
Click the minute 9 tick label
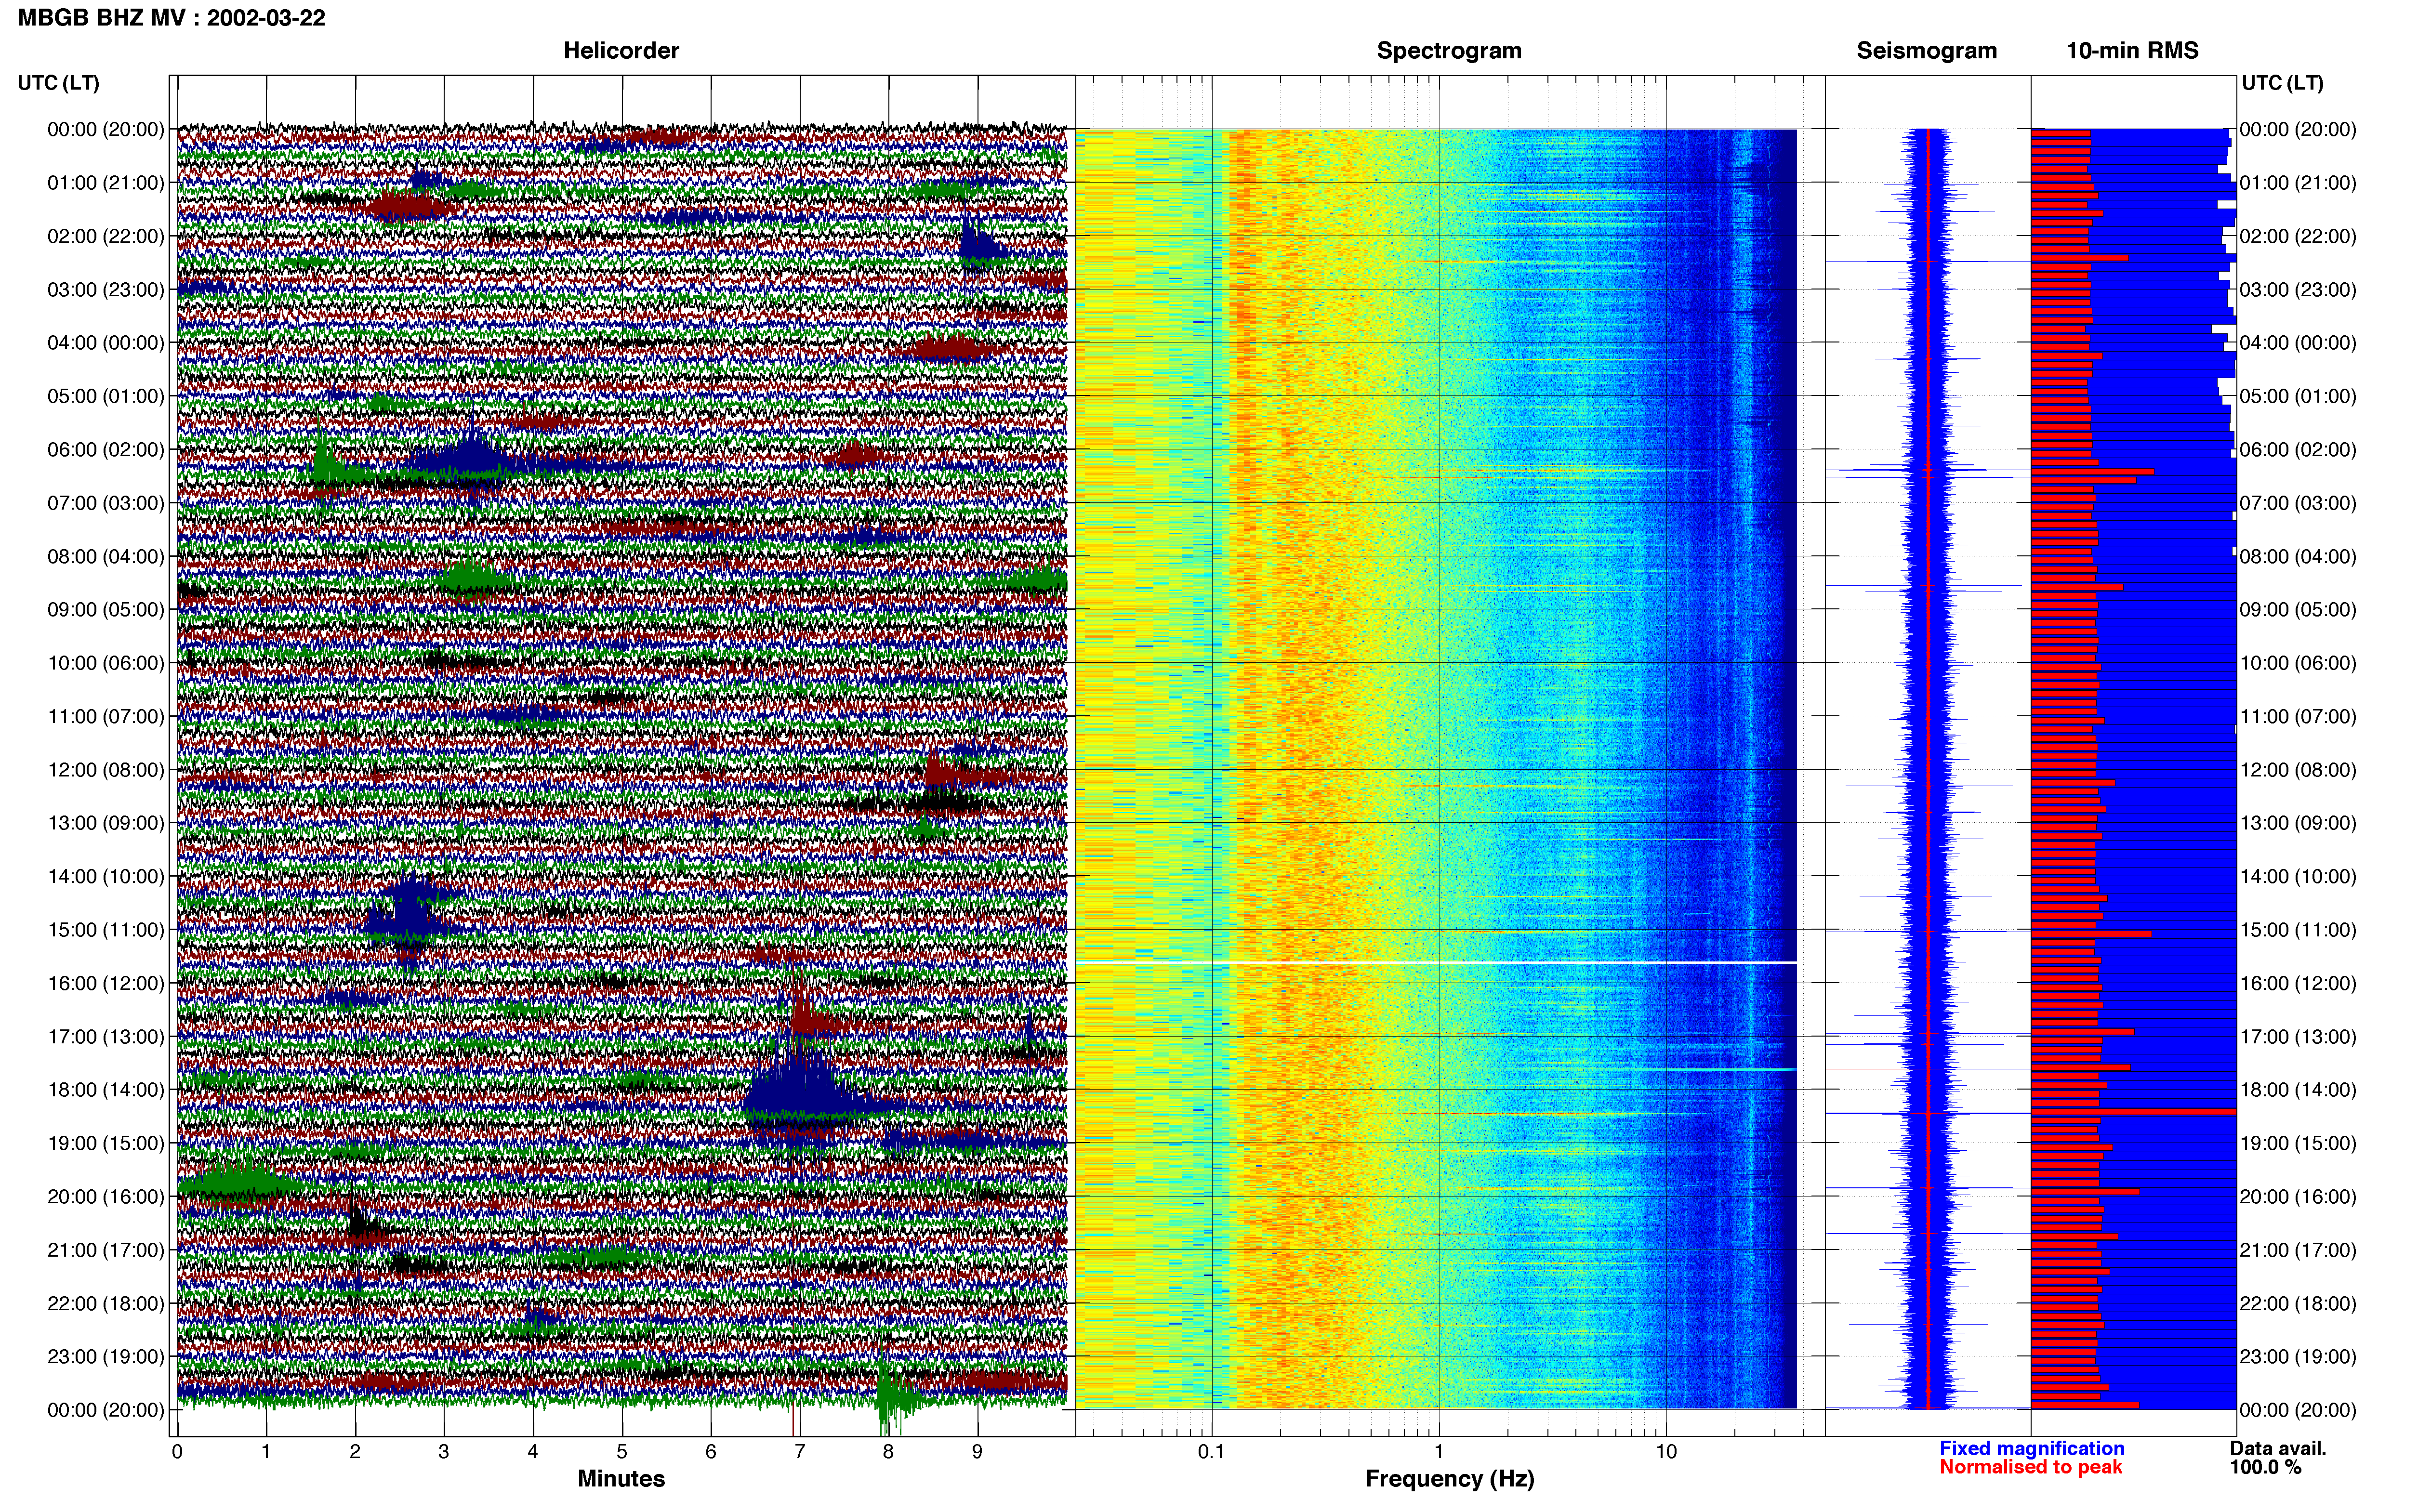pos(977,1451)
